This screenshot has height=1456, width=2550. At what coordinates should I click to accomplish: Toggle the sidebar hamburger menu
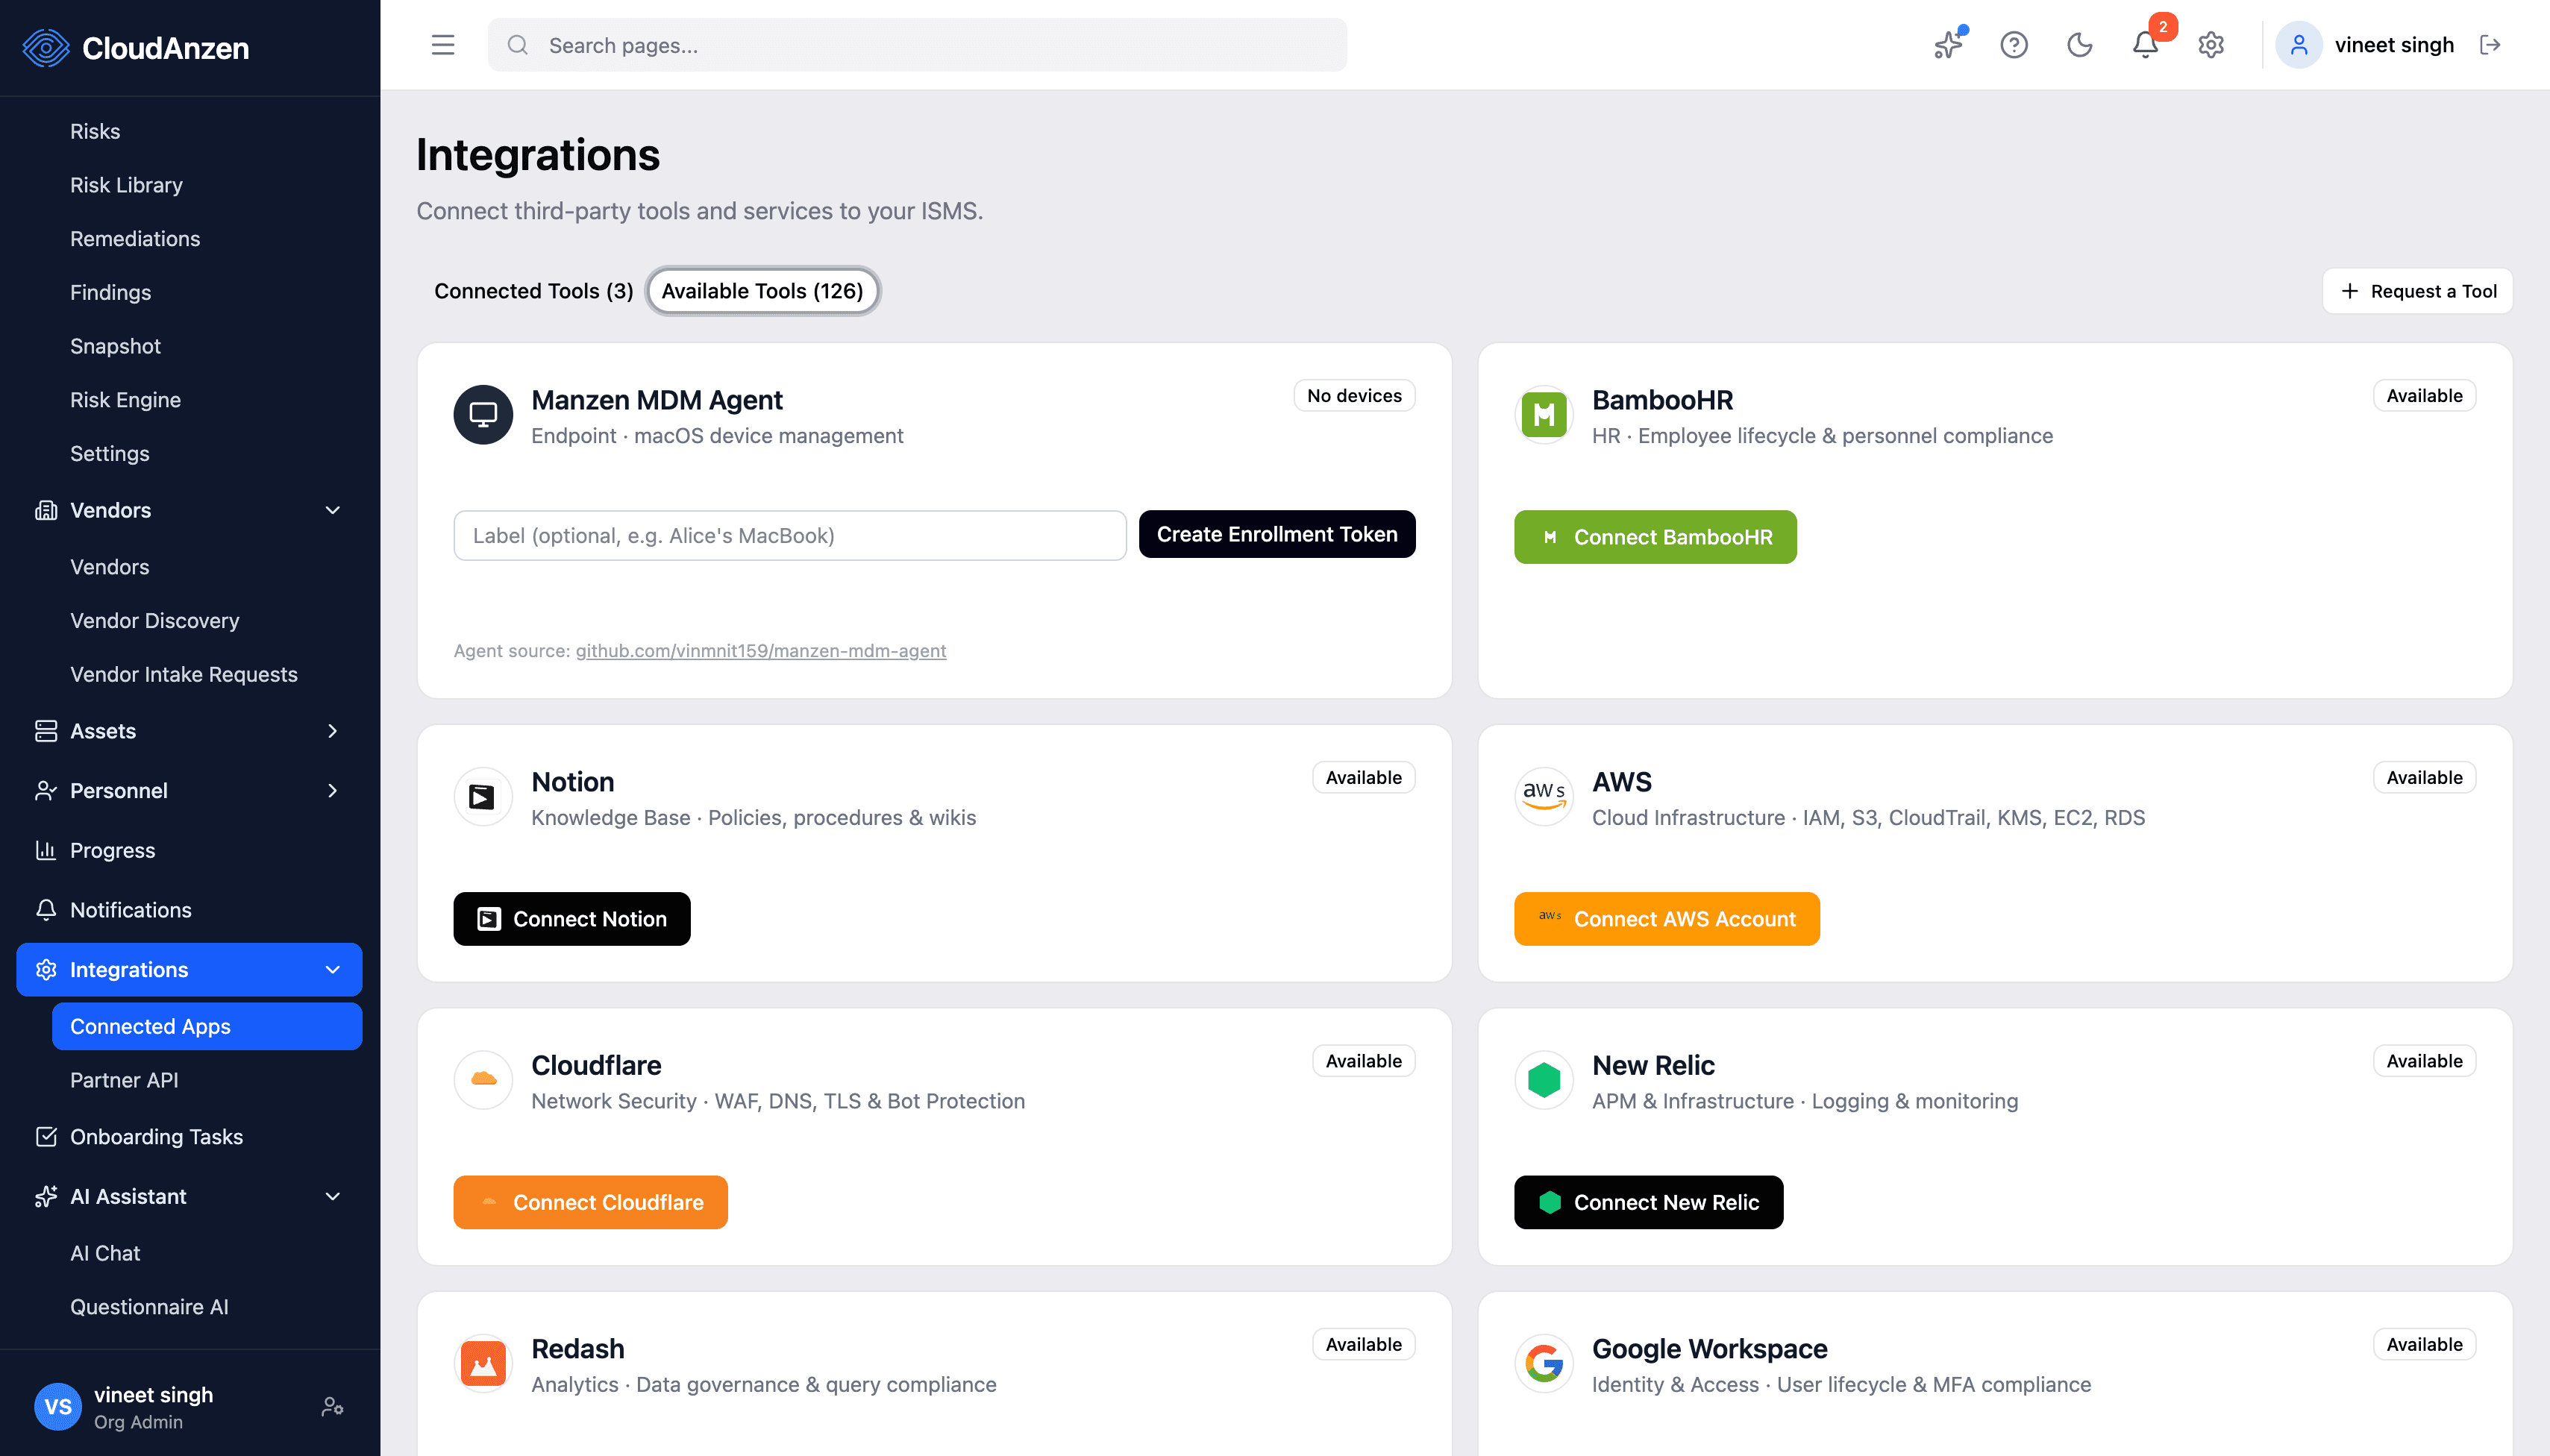pyautogui.click(x=443, y=45)
